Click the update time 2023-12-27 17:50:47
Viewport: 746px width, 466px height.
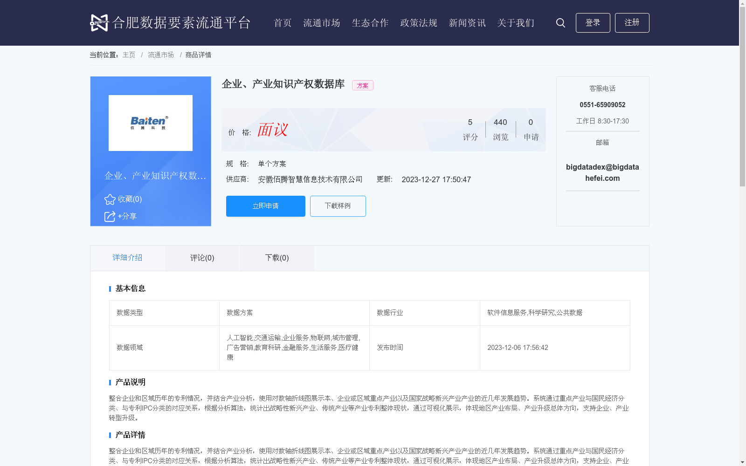pyautogui.click(x=436, y=179)
